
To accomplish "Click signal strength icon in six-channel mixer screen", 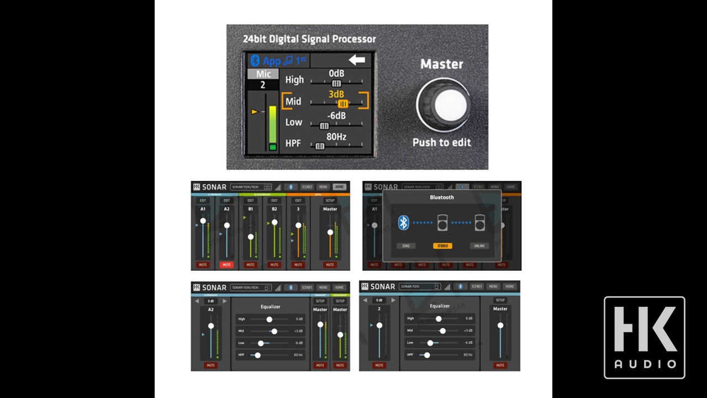I will coord(278,187).
